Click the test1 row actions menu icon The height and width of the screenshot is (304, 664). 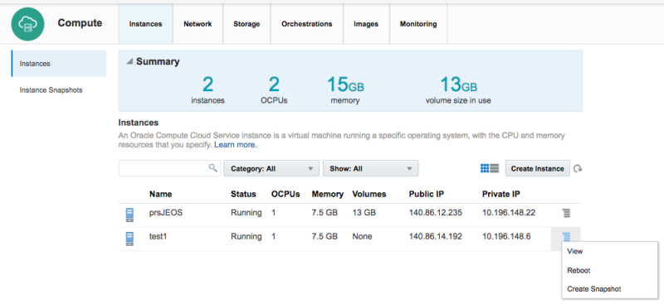pos(566,237)
